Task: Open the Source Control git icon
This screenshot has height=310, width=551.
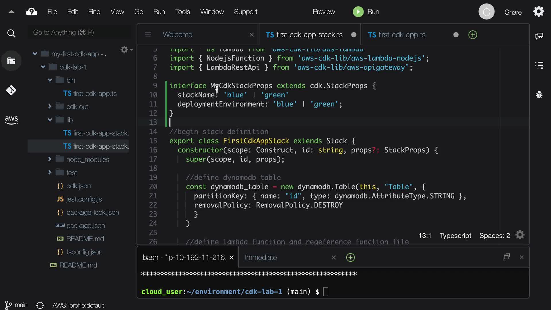Action: [11, 90]
